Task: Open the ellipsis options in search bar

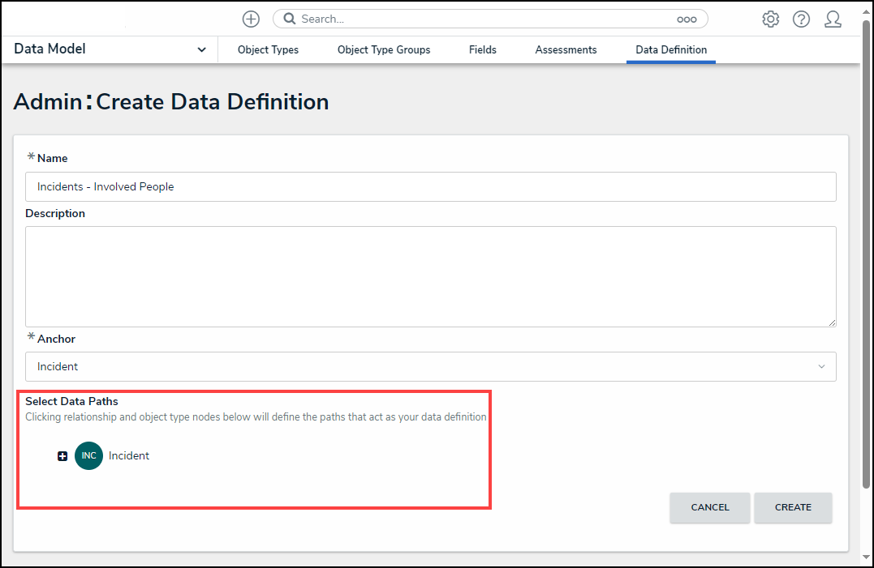Action: pos(687,19)
